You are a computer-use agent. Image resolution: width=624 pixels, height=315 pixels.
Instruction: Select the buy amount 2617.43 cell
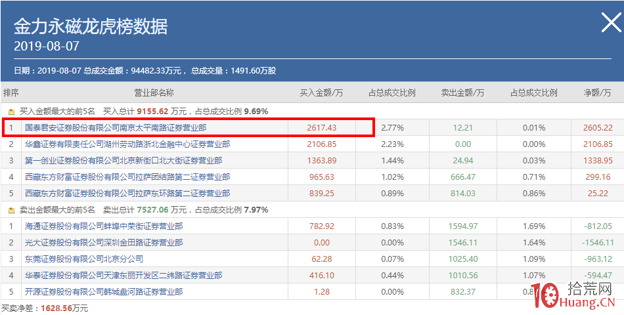click(x=322, y=128)
